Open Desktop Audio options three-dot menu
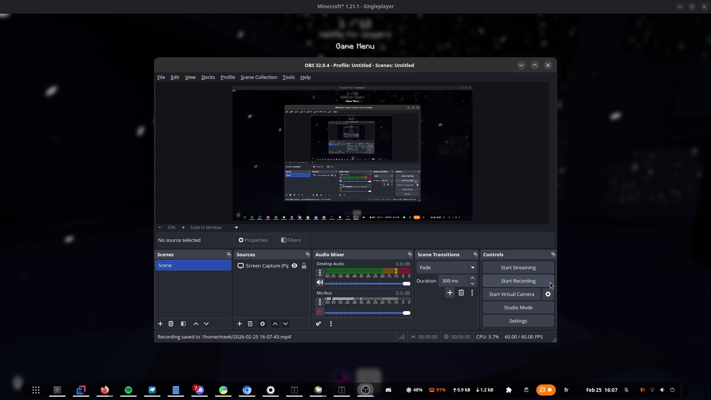 pos(320,273)
